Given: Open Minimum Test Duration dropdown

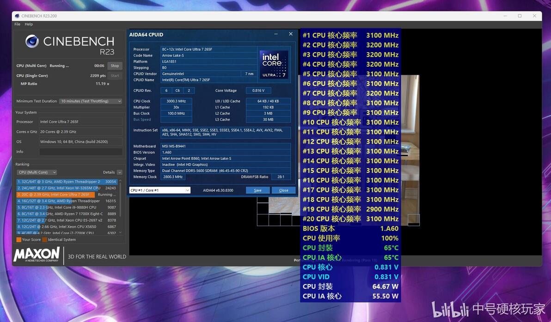Looking at the screenshot, I should (91, 101).
